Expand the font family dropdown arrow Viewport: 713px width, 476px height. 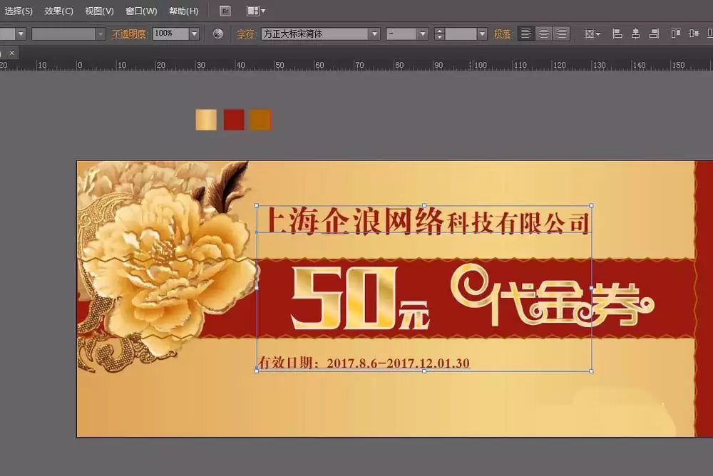coord(374,33)
